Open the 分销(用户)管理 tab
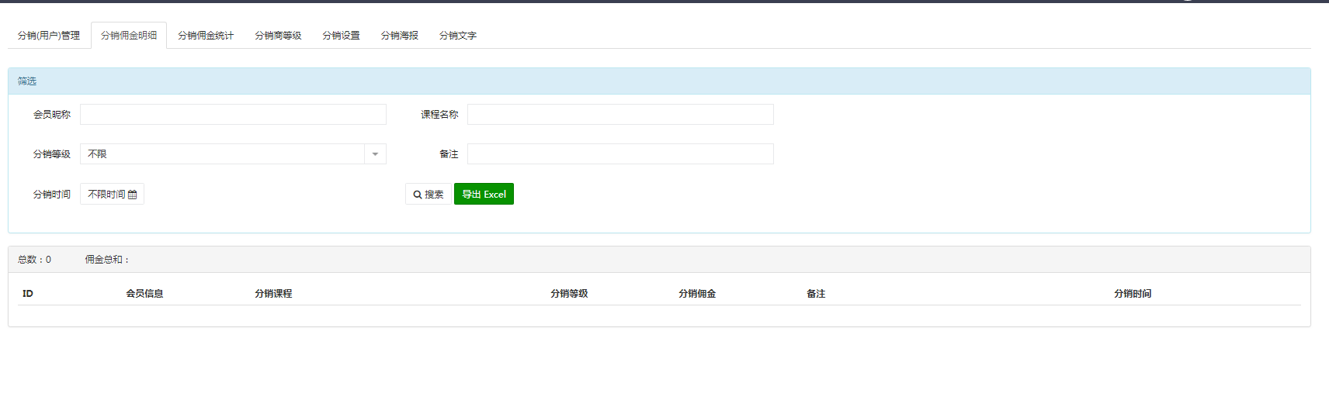The width and height of the screenshot is (1329, 400). pos(49,36)
